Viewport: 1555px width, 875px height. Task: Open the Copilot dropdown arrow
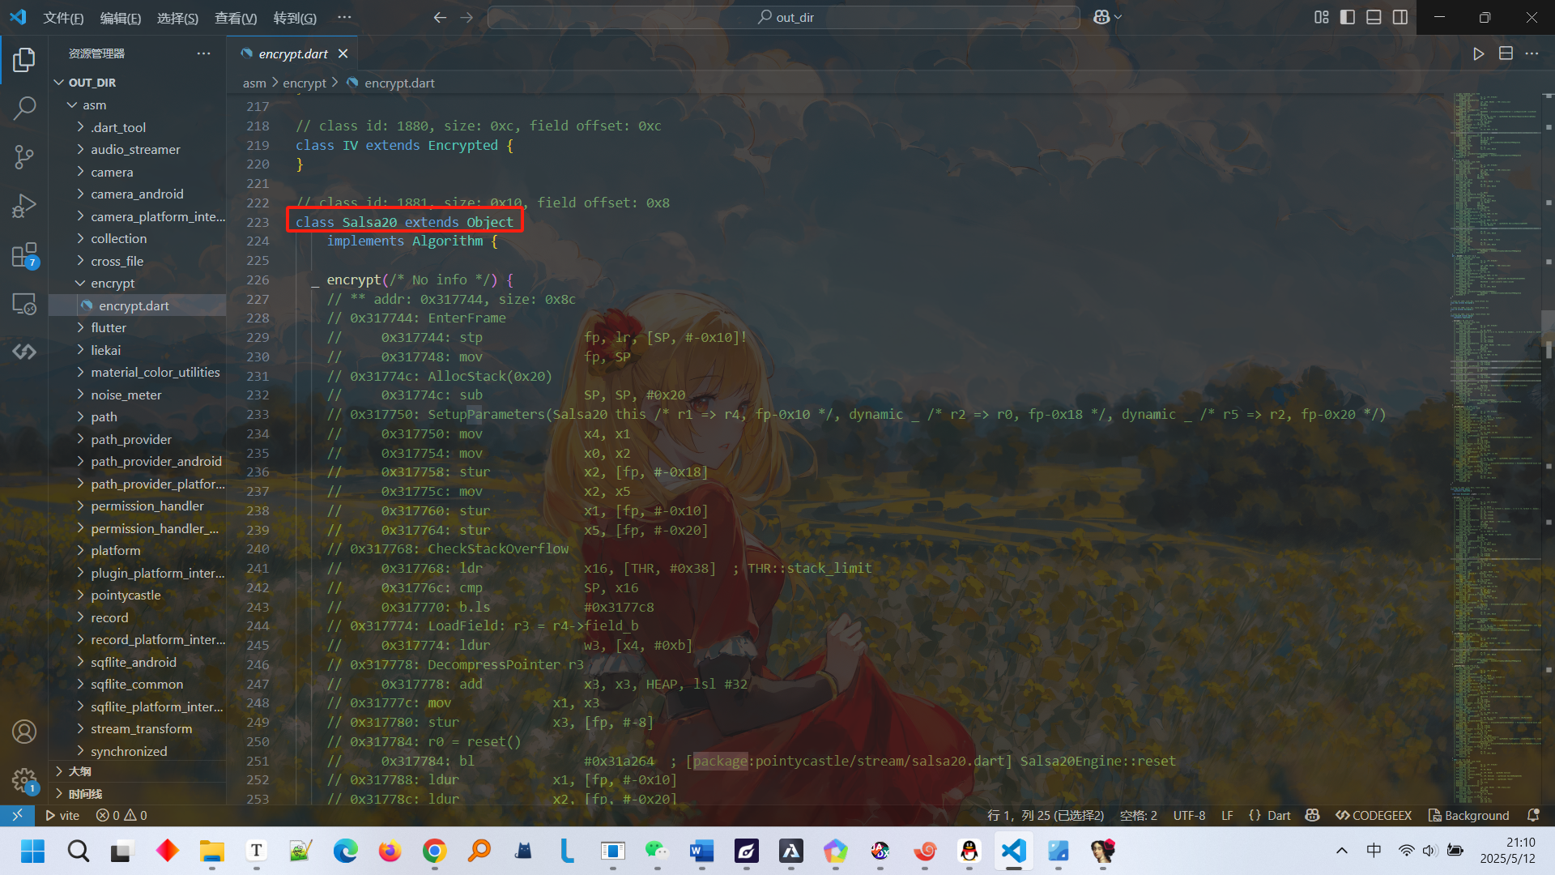coord(1118,17)
